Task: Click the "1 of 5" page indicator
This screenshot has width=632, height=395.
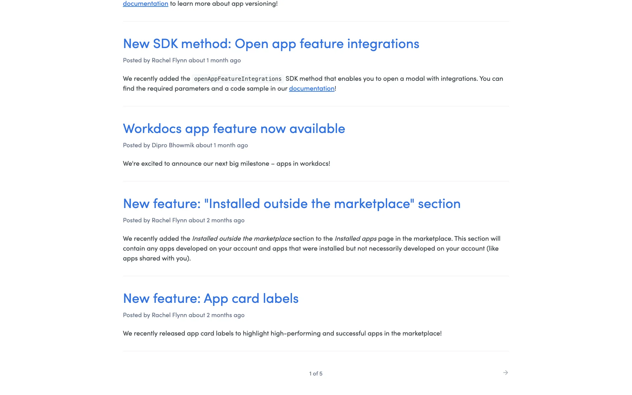Action: click(x=316, y=374)
